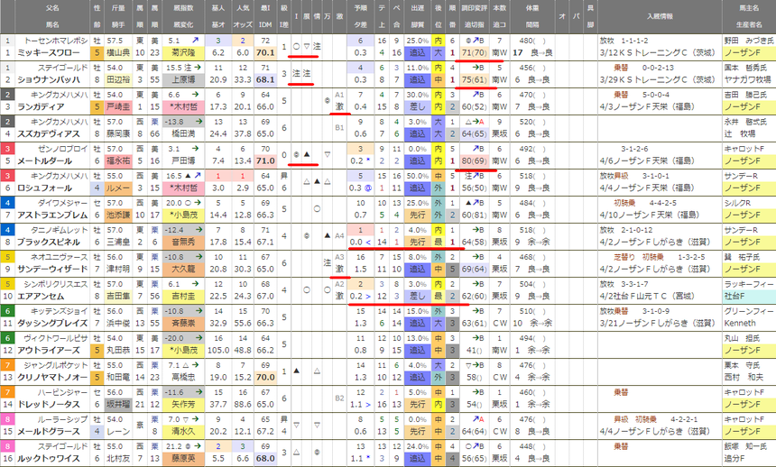The image size is (776, 467).
Task: Select horse name ショウナンバッハ
Action: (49, 79)
